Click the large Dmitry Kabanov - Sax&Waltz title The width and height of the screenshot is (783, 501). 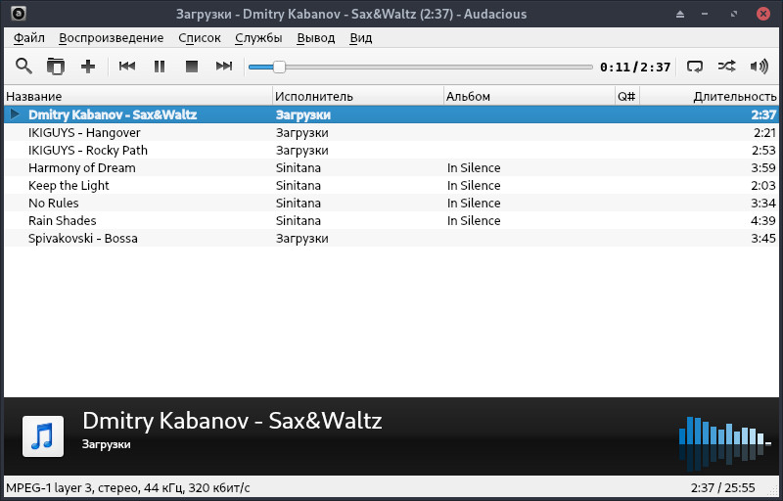click(x=232, y=421)
